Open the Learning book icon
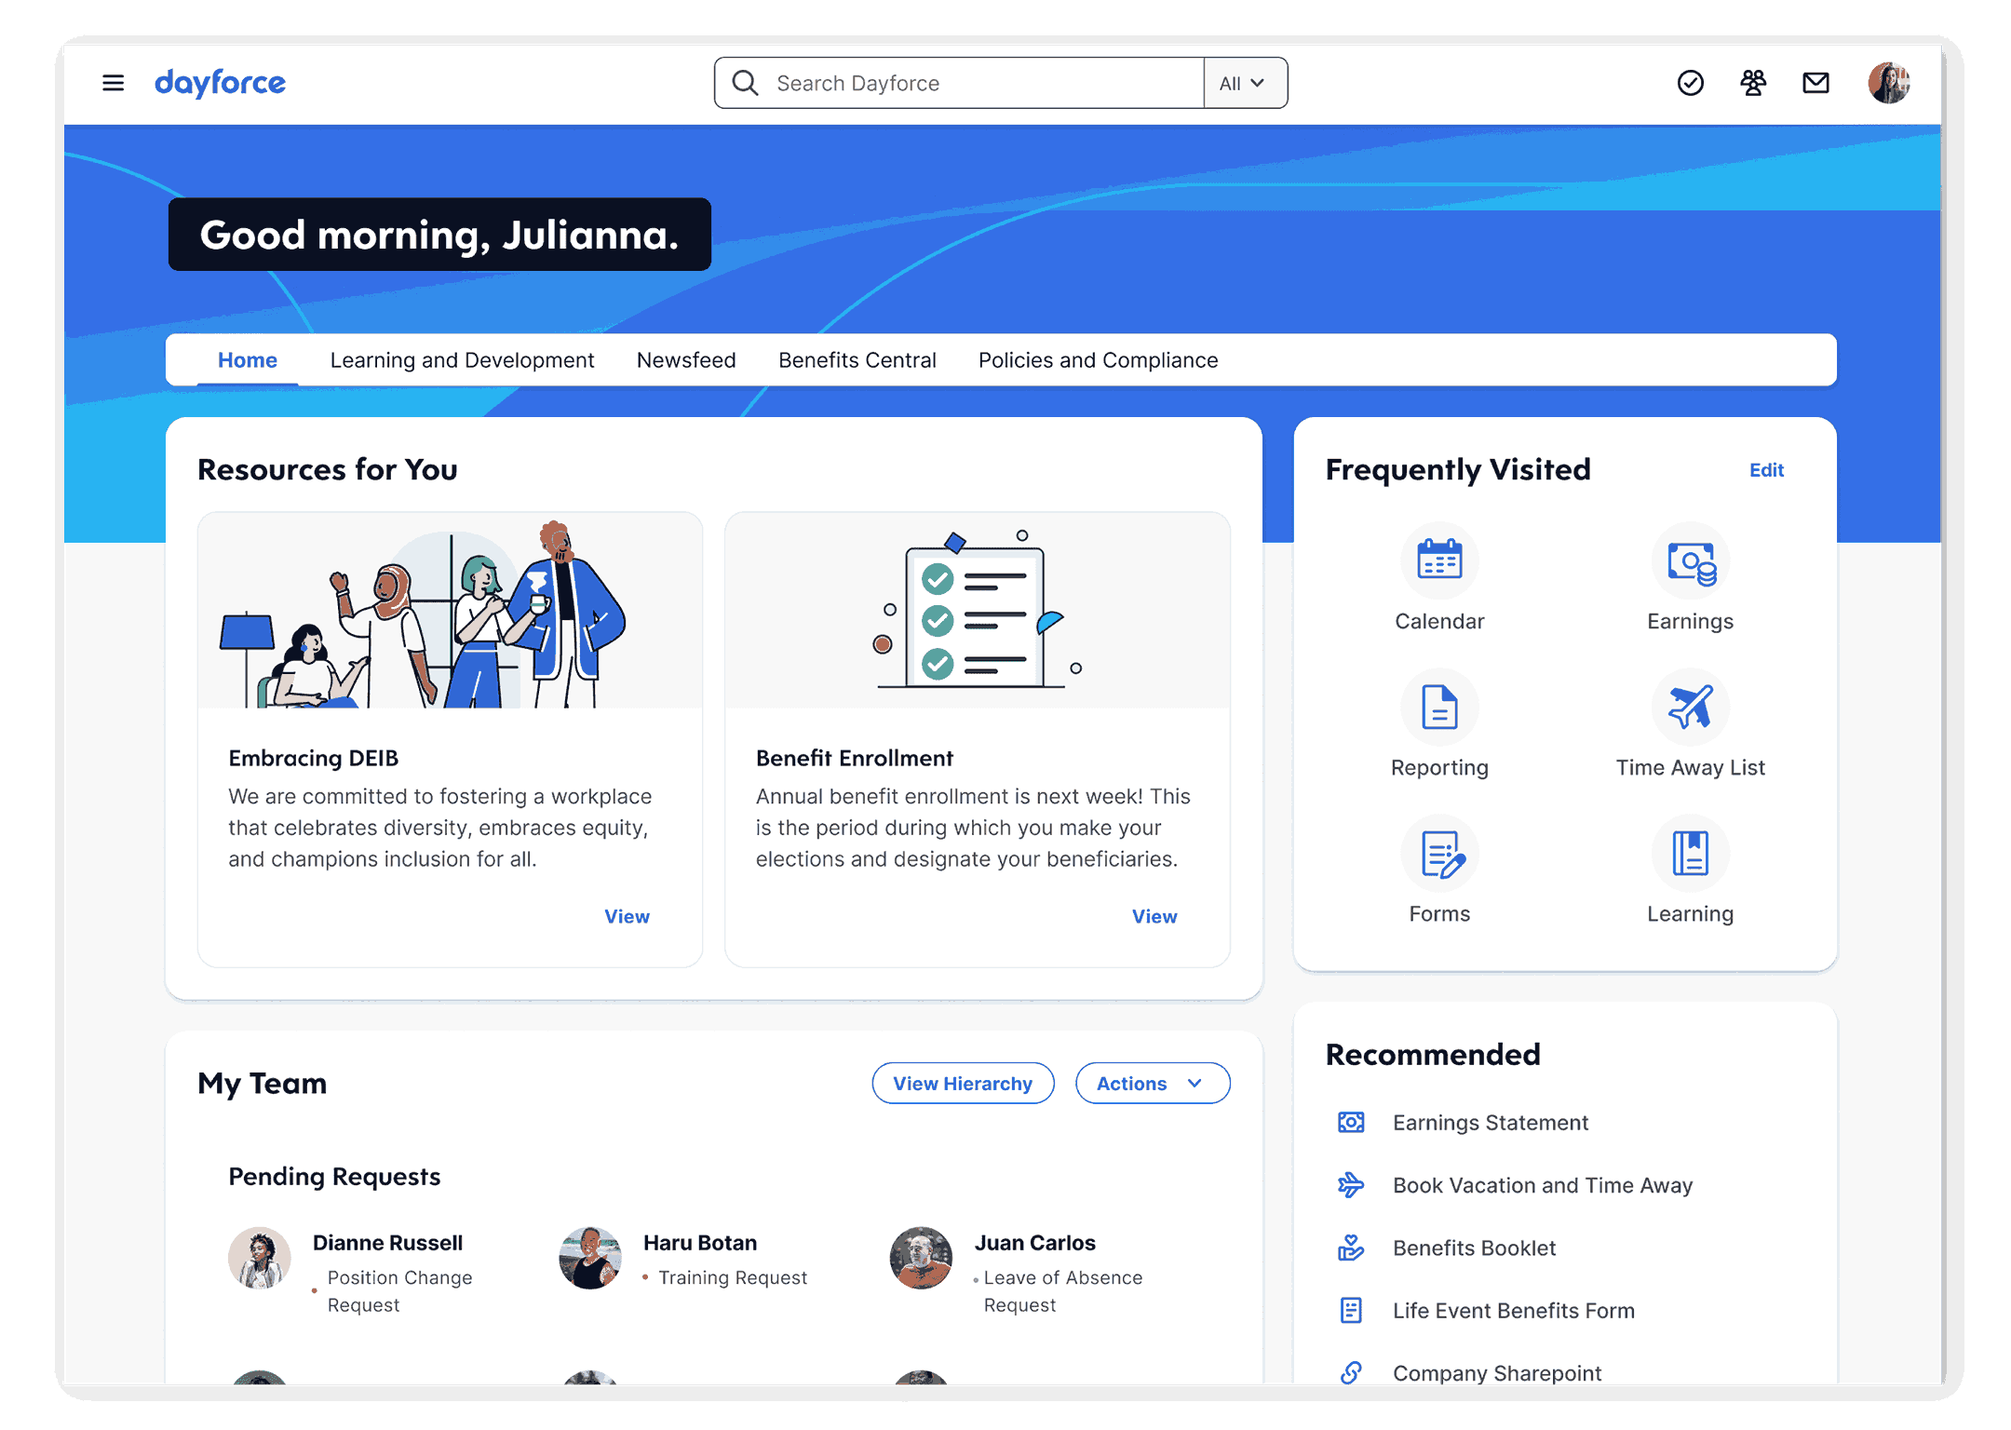This screenshot has height=1430, width=2011. [x=1690, y=853]
